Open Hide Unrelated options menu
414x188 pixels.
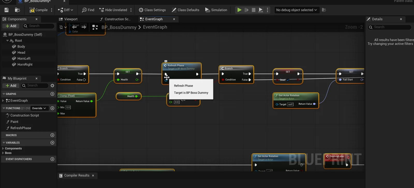(131, 10)
